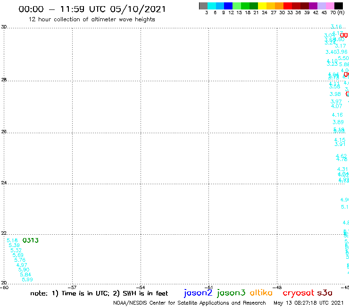Select the 5.18 wave height value
Screen dimensions: 349x307
pyautogui.click(x=12, y=240)
